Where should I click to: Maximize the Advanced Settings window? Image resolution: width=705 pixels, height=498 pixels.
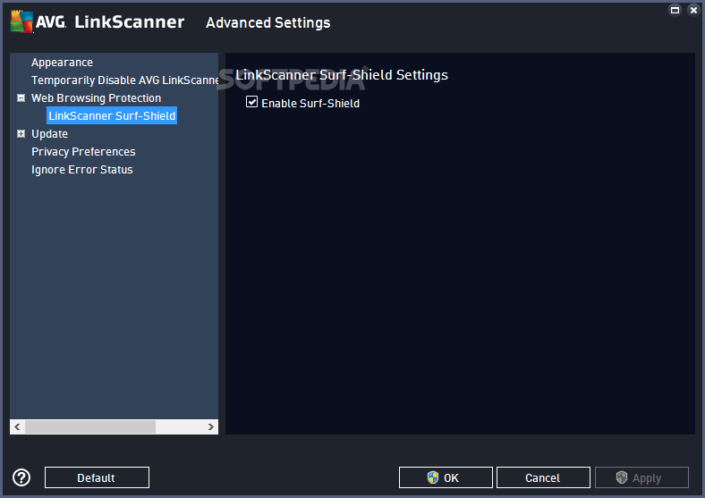click(x=675, y=10)
